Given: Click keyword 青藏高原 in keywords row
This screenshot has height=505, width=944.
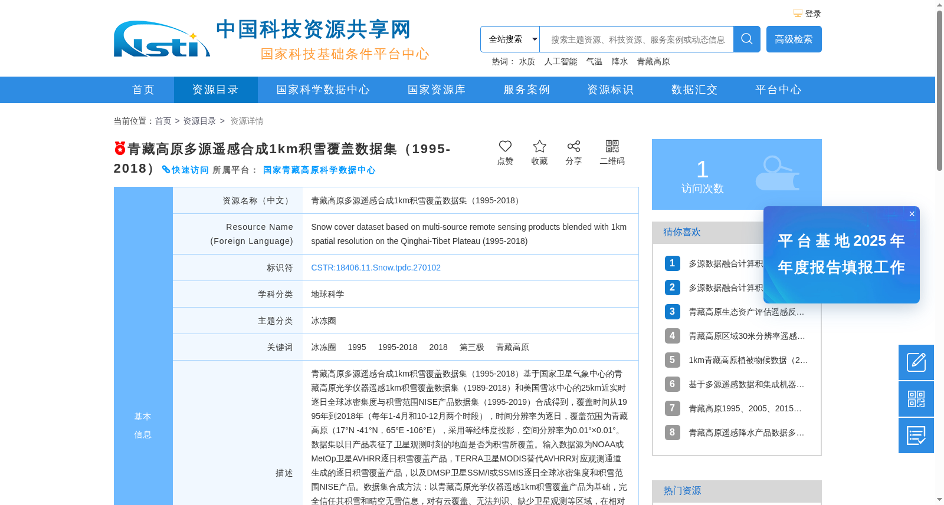Looking at the screenshot, I should tap(512, 347).
